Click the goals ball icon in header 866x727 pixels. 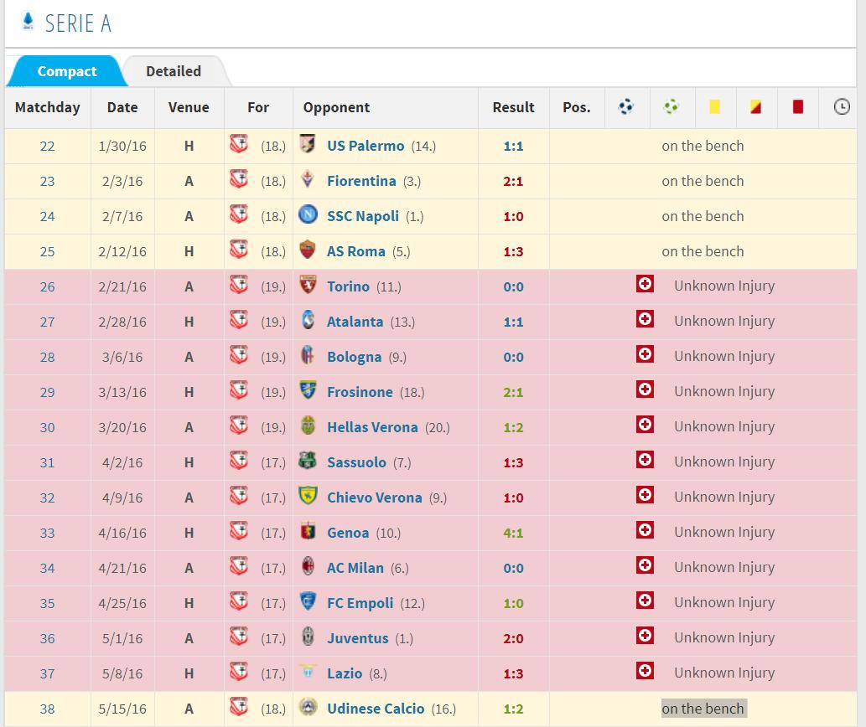(626, 106)
